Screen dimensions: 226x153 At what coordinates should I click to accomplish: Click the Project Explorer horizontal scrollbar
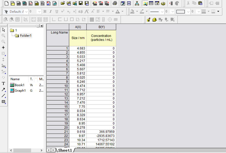26,150
